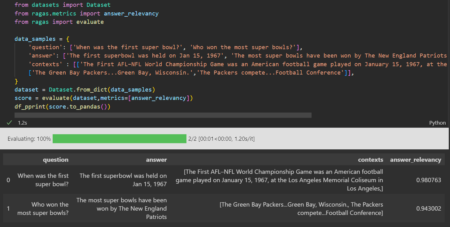Image resolution: width=450 pixels, height=227 pixels.
Task: Select the "answer" column header
Action: (x=156, y=160)
